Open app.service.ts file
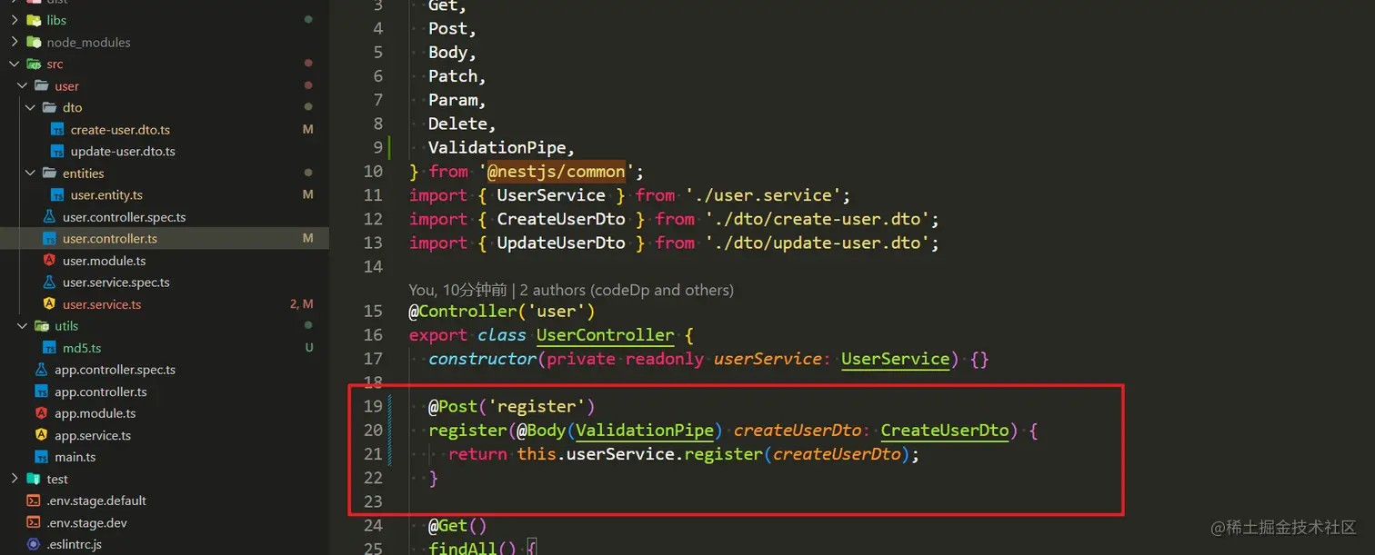This screenshot has height=555, width=1375. pos(93,435)
